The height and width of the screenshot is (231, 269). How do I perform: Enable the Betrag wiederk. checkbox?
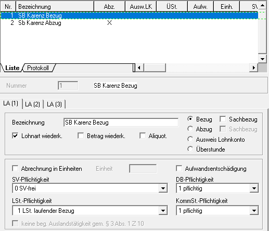[81, 136]
